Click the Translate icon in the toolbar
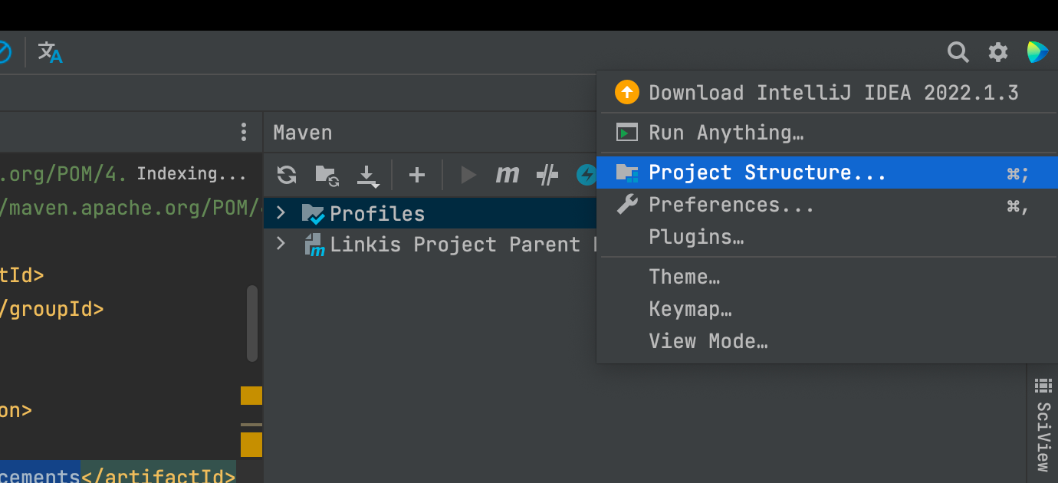 pyautogui.click(x=50, y=52)
